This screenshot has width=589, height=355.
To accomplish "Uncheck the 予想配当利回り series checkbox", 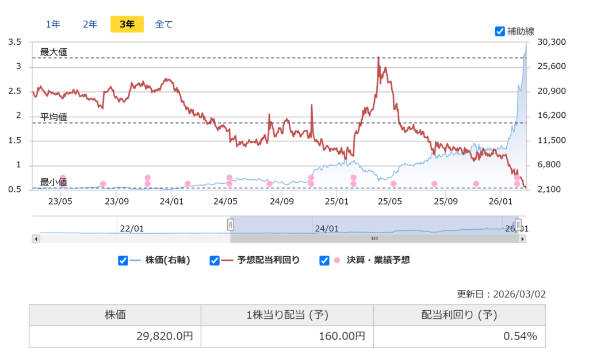I will 215,261.
